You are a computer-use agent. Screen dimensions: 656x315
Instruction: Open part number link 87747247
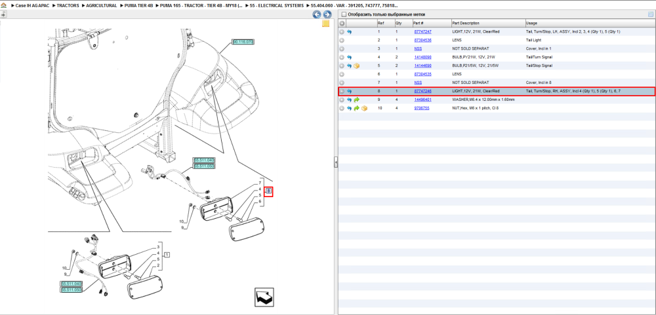point(422,31)
